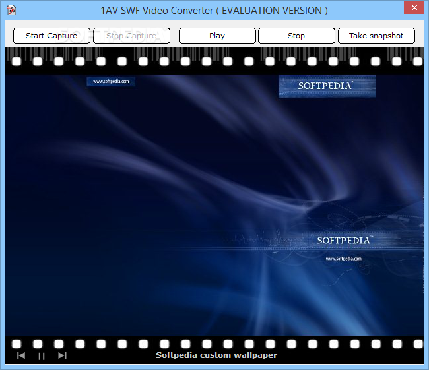Click the www.softpedia.com text under lower logo
This screenshot has width=429, height=370.
(344, 259)
